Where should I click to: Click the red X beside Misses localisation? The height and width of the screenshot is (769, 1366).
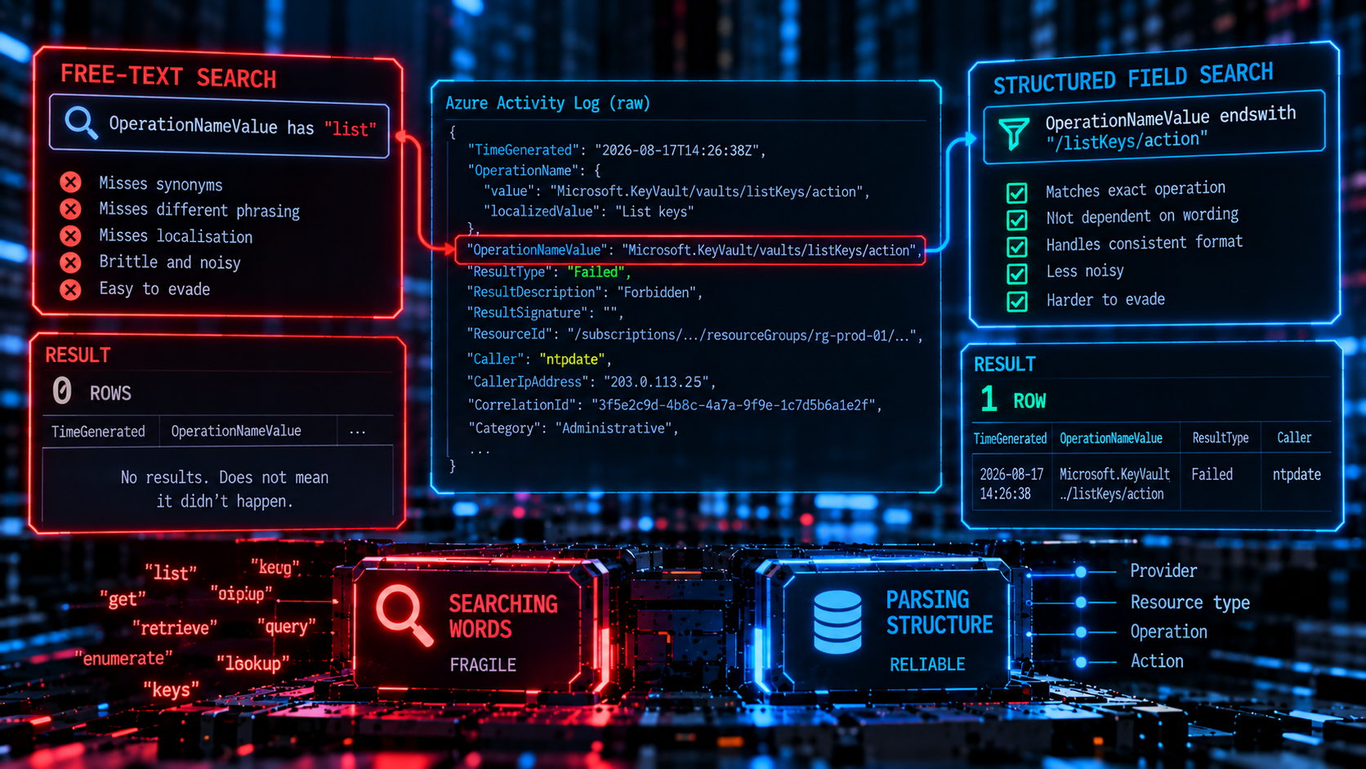tap(71, 236)
